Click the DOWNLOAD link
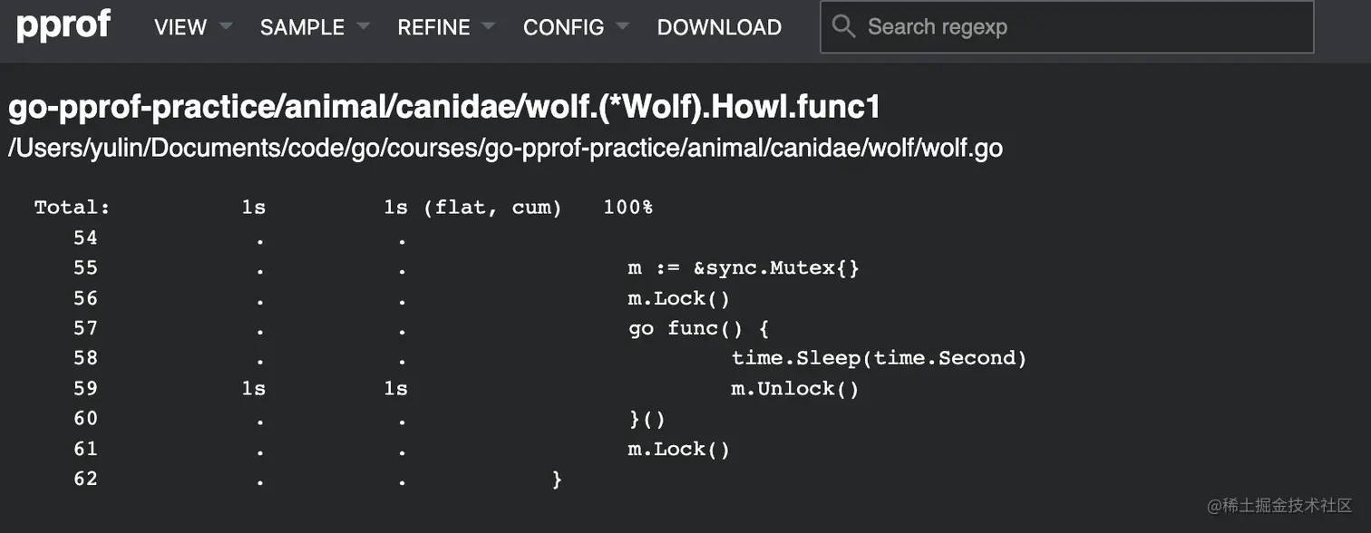The width and height of the screenshot is (1371, 533). (x=719, y=27)
